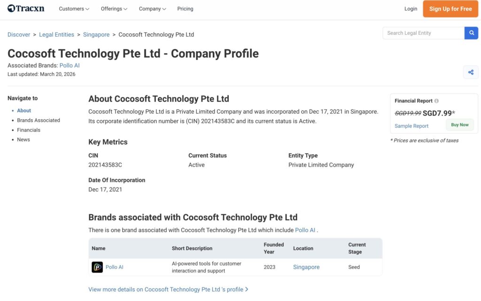Image resolution: width=481 pixels, height=301 pixels.
Task: Open the Tracxn logo homepage
Action: pos(26,8)
